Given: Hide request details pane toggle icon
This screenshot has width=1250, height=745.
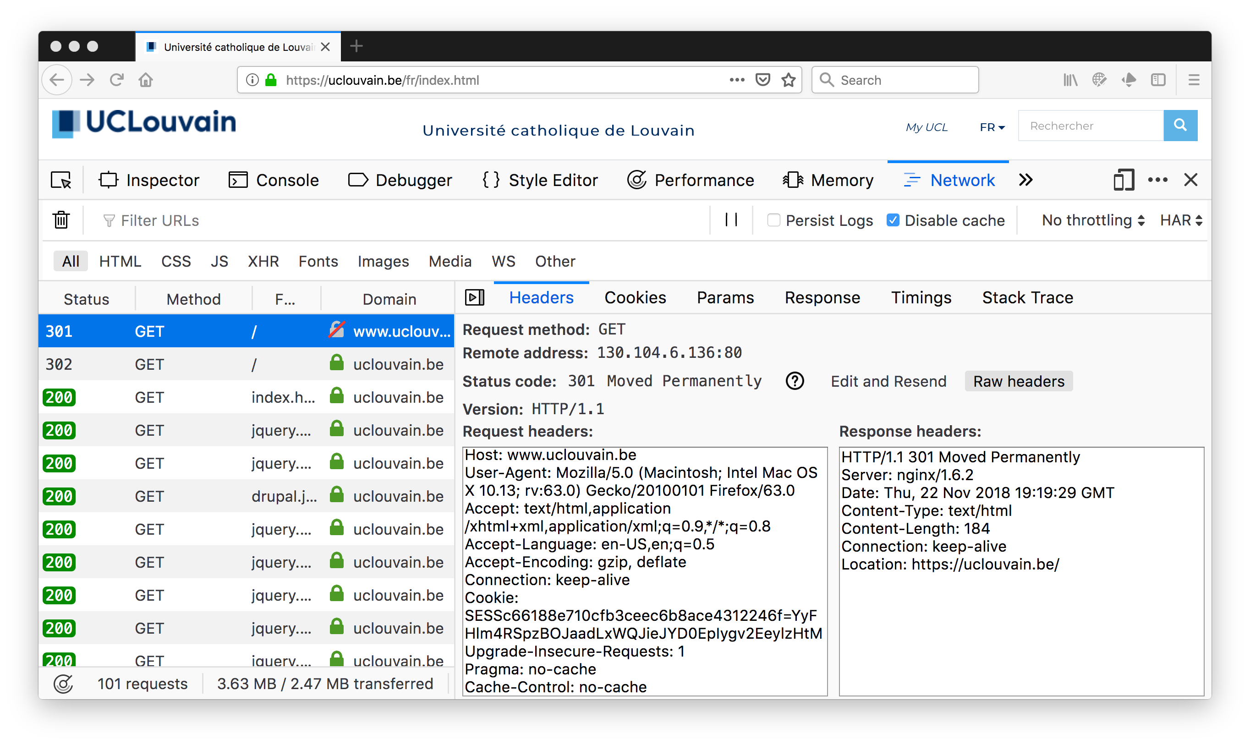Looking at the screenshot, I should 474,298.
